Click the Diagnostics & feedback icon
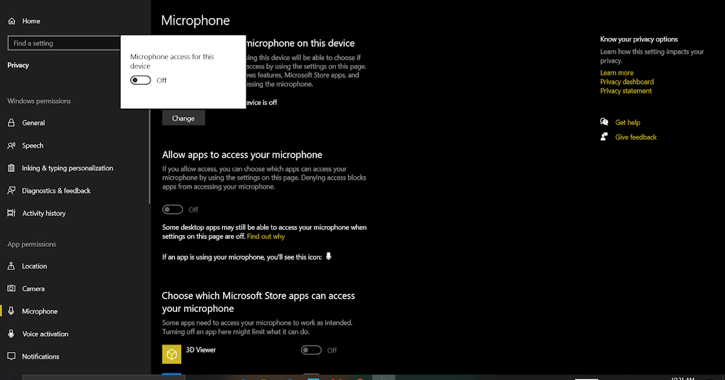 pyautogui.click(x=12, y=190)
